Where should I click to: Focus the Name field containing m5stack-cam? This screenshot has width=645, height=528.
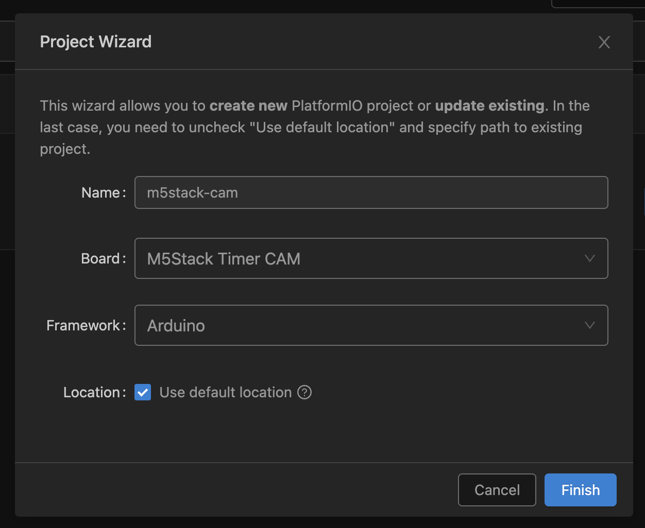pyautogui.click(x=371, y=192)
